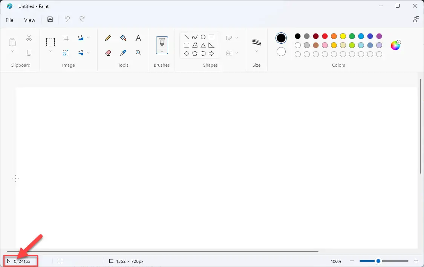Image resolution: width=424 pixels, height=267 pixels.
Task: Choose the yellow color swatch
Action: [x=343, y=36]
